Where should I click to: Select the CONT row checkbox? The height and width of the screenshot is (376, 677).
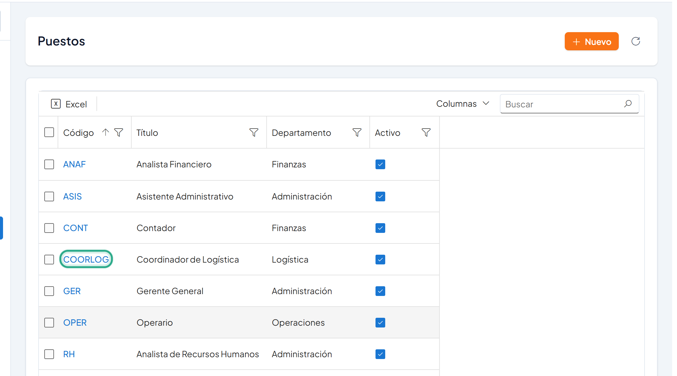tap(49, 228)
